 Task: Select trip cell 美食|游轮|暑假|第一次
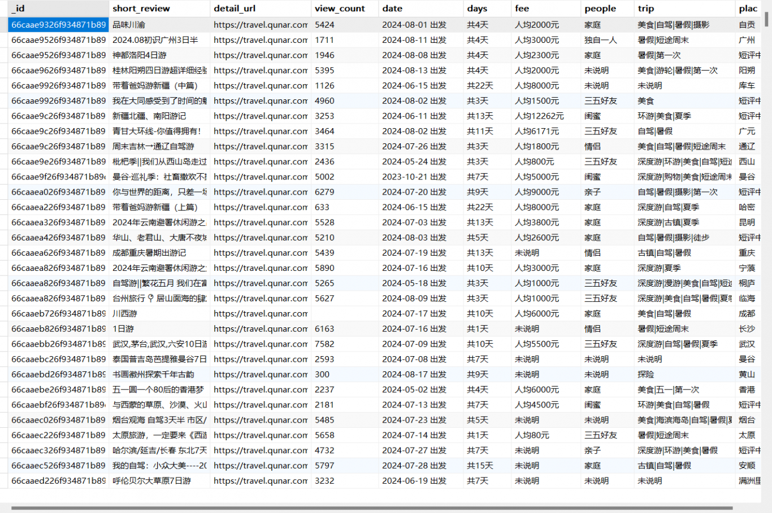click(x=684, y=71)
